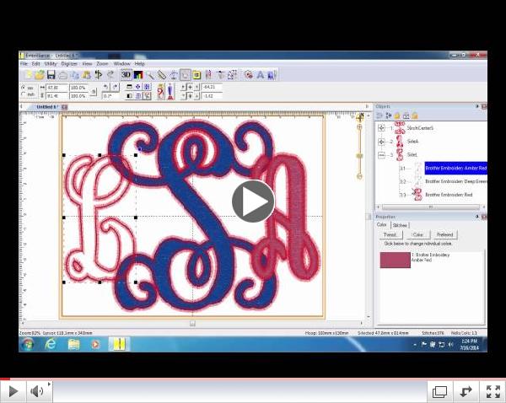Screen dimensions: 506x403
Task: Click the volume speaker icon in video player
Action: point(37,391)
